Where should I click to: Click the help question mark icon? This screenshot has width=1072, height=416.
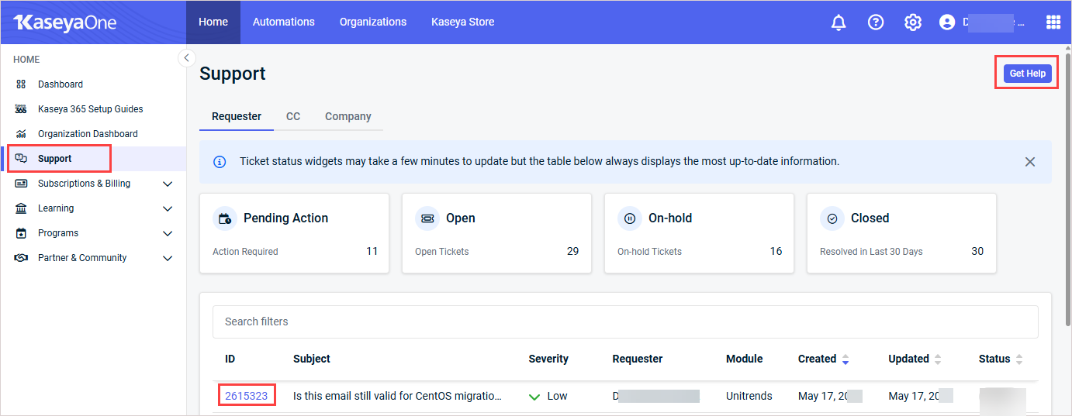tap(876, 22)
